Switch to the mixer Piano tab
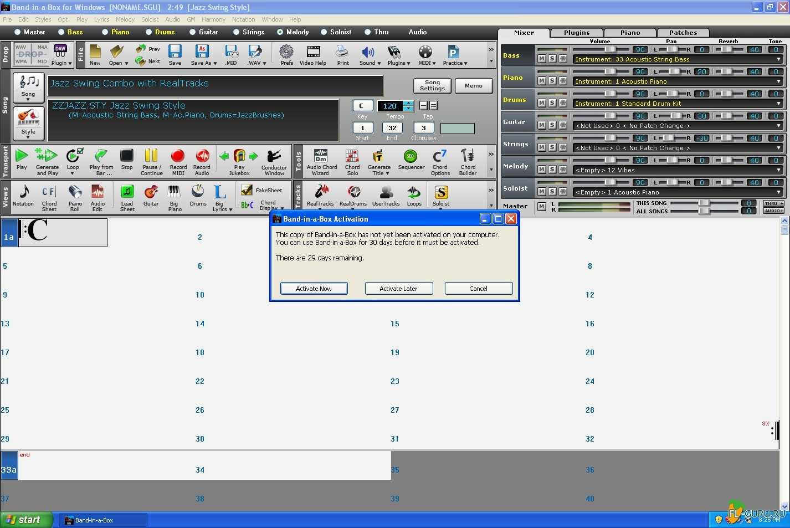The image size is (790, 528). point(630,33)
